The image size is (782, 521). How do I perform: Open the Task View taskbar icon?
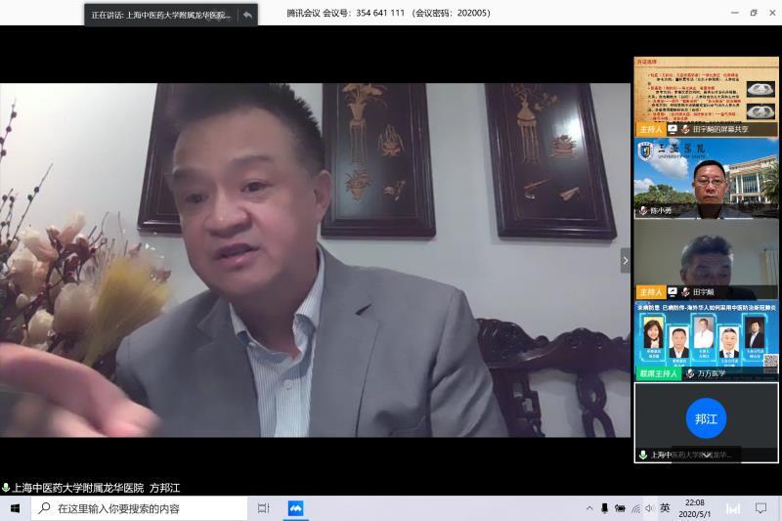(x=263, y=508)
